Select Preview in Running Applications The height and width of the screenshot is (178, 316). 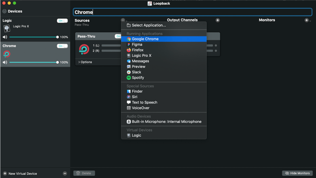[164, 67]
